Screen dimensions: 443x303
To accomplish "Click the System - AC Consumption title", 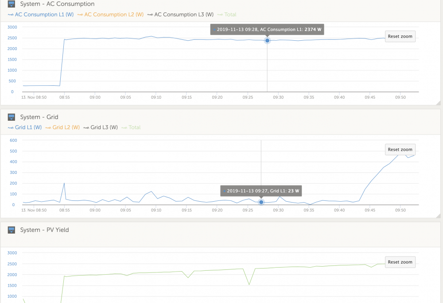I will click(57, 4).
